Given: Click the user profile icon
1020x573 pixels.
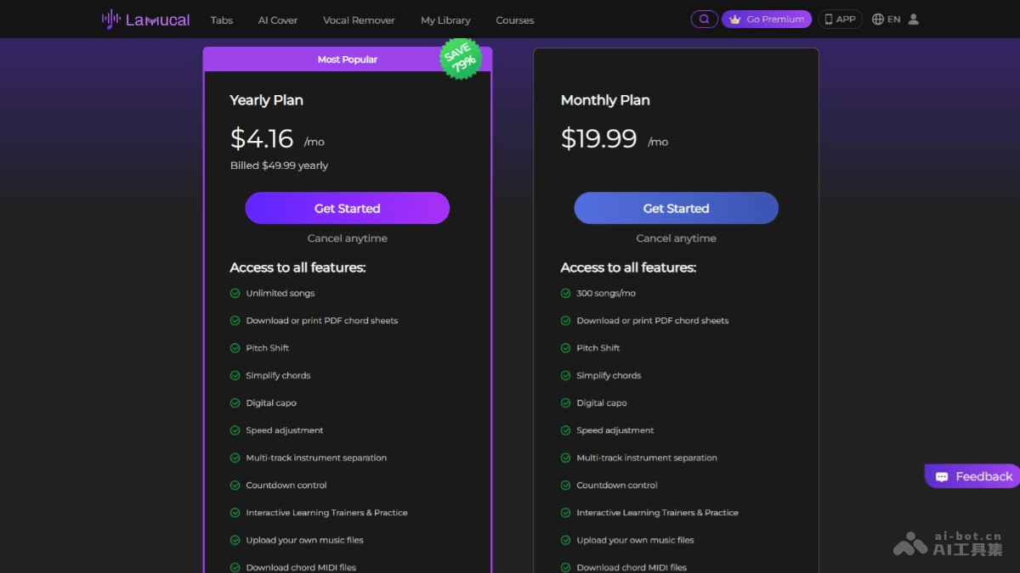Looking at the screenshot, I should (x=914, y=20).
